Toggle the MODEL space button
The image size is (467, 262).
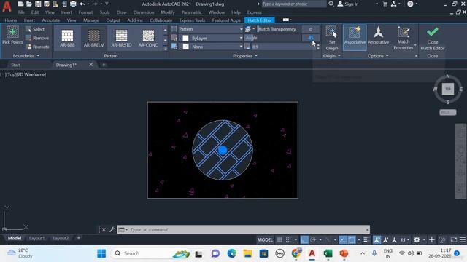coord(265,239)
